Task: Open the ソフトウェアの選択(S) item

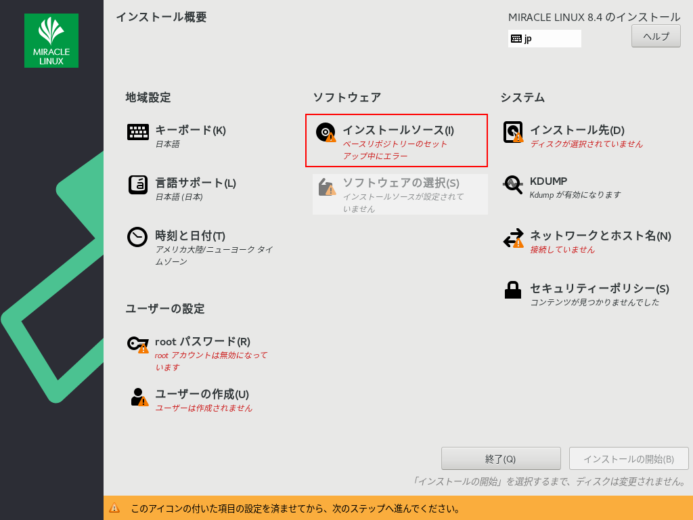Action: coord(401,183)
